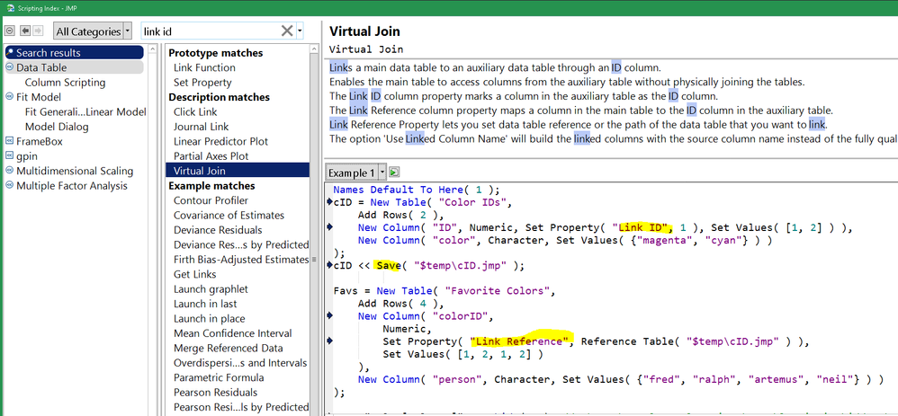Click the collapse circle icon in the toolbar
Screen dimensions: 898x416
10,31
